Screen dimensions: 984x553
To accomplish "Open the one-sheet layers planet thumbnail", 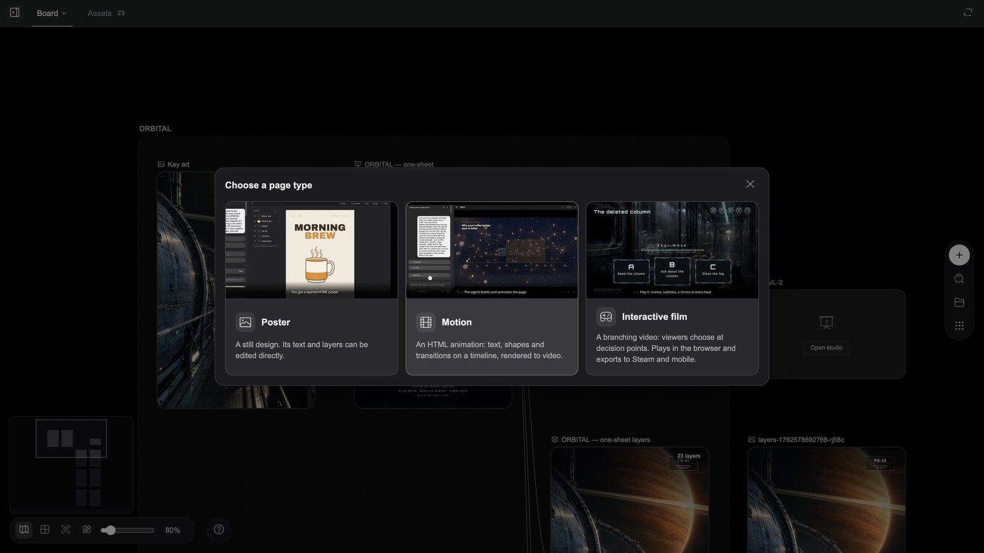I will 629,500.
